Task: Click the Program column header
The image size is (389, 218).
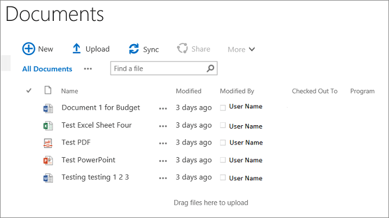Action: click(x=362, y=91)
